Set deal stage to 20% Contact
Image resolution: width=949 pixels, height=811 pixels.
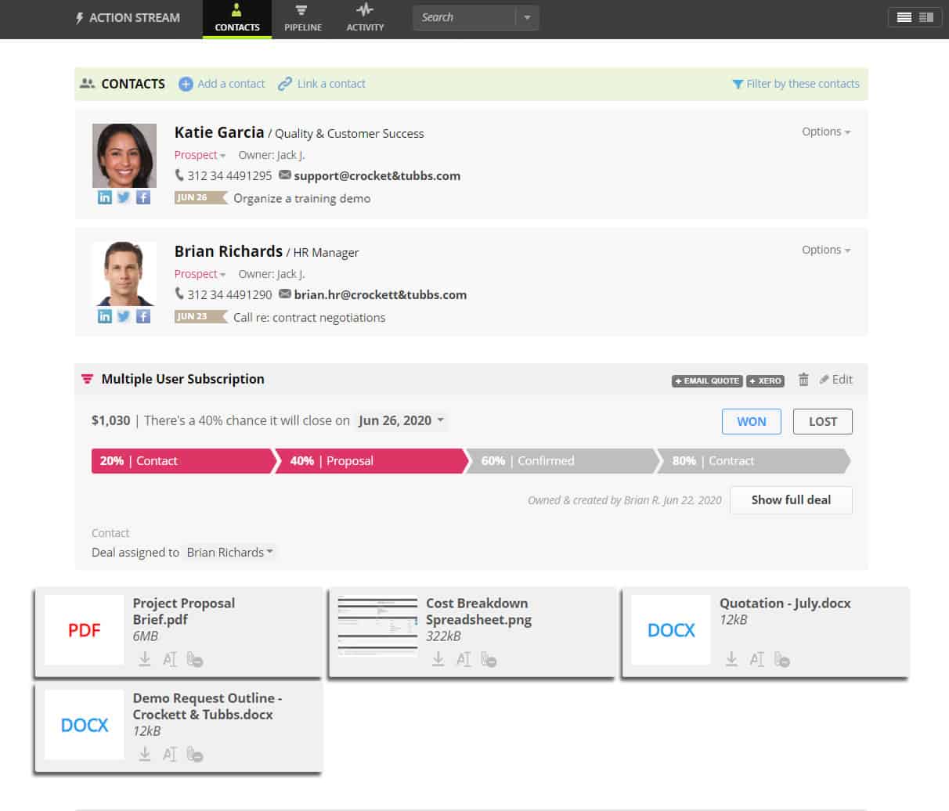click(x=182, y=461)
